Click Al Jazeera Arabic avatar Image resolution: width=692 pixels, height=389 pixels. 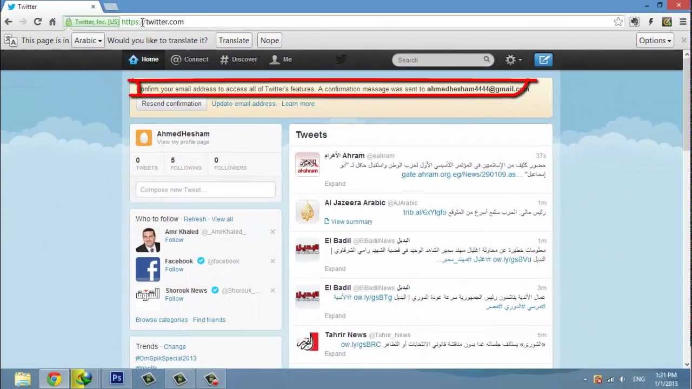[x=307, y=211]
